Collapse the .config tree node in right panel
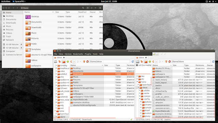This screenshot has width=218, height=123. pyautogui.click(x=140, y=99)
